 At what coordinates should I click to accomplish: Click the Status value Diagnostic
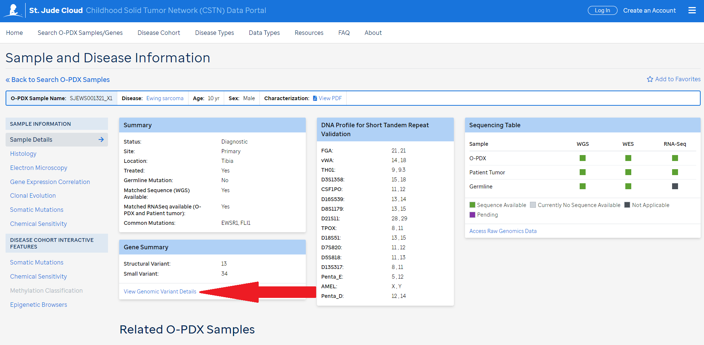(235, 142)
